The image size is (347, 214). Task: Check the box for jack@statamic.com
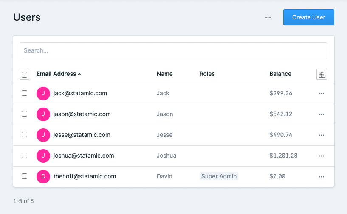25,93
